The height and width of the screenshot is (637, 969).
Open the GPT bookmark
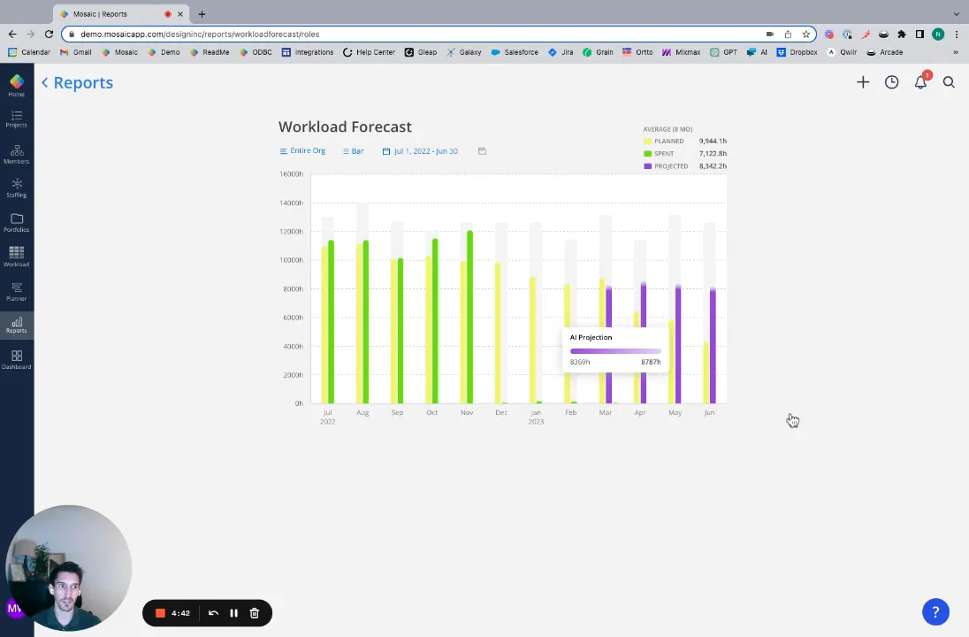tap(724, 52)
